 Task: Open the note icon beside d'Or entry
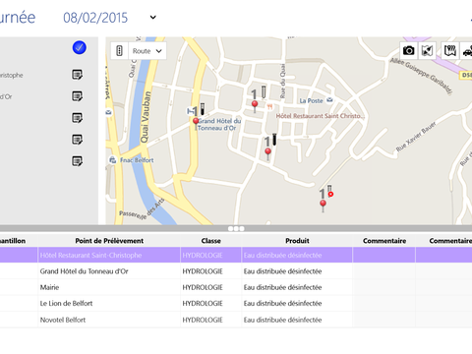coord(78,96)
